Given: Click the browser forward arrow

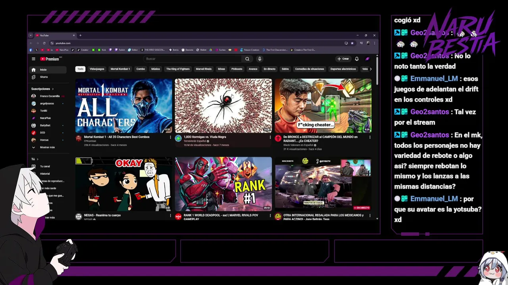Looking at the screenshot, I should click(38, 43).
